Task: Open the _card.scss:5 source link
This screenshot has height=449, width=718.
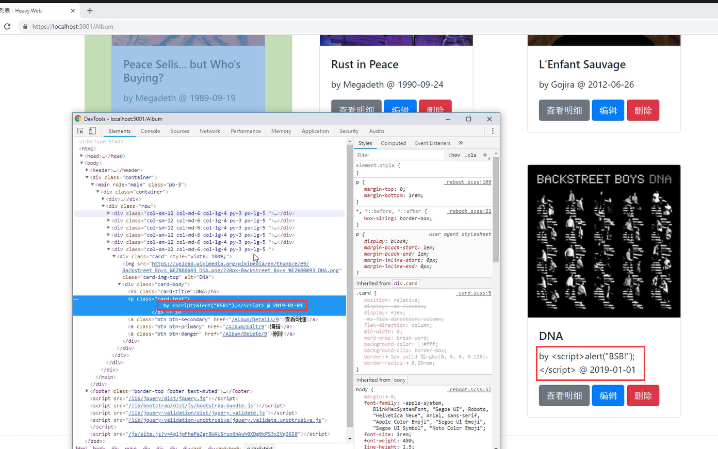Action: pyautogui.click(x=475, y=293)
